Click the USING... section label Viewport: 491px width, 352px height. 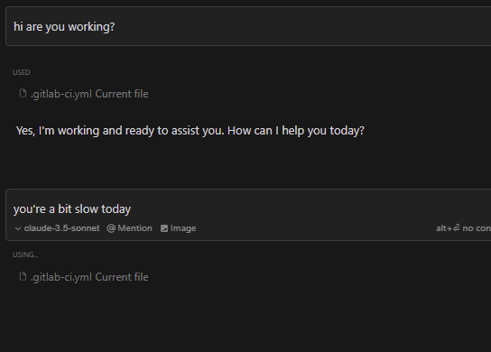coord(25,255)
